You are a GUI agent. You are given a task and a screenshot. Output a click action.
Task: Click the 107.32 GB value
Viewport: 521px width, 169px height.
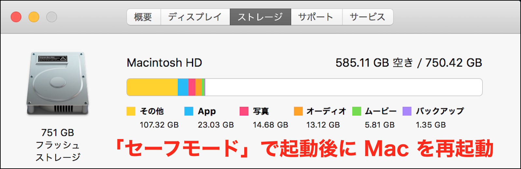click(x=159, y=125)
